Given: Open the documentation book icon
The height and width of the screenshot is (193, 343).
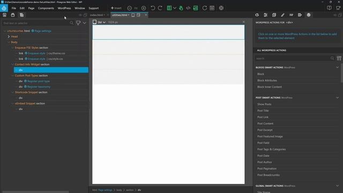Looking at the screenshot, I should click(x=329, y=8).
